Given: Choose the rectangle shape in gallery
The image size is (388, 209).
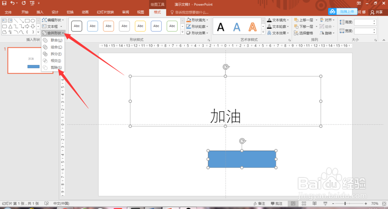Looking at the screenshot, I should point(27,21).
